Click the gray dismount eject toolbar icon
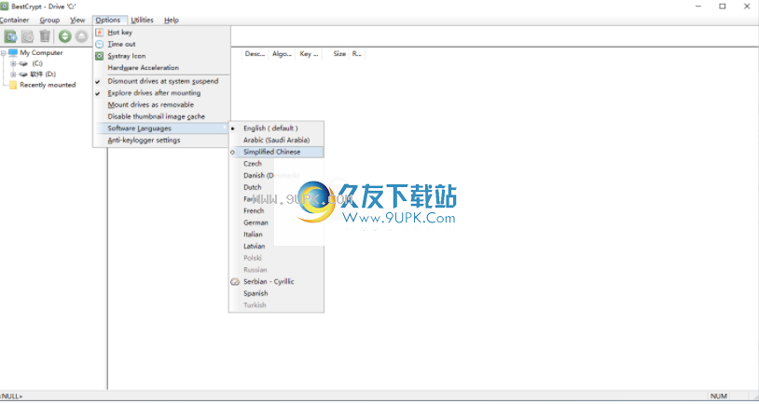This screenshot has width=759, height=404. 81,36
